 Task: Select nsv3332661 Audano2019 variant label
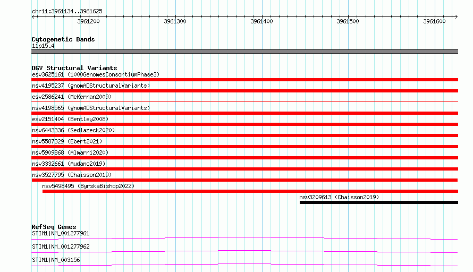[69, 164]
